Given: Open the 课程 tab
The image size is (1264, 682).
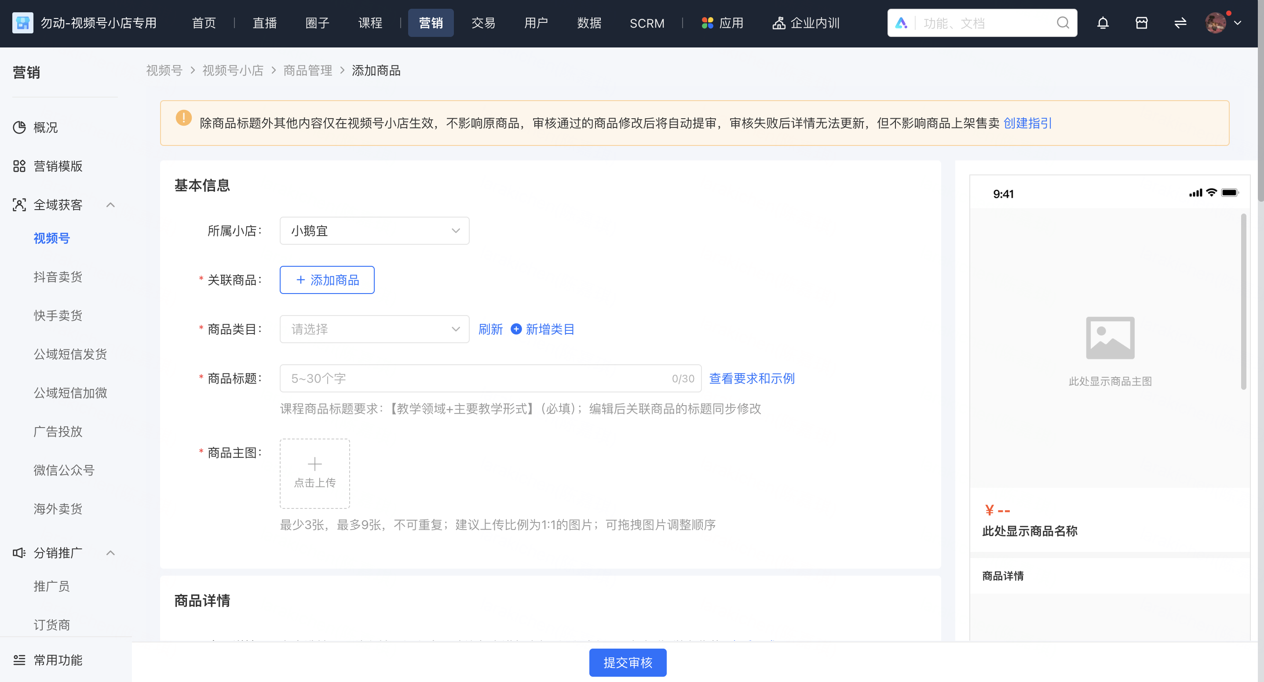Looking at the screenshot, I should pyautogui.click(x=370, y=23).
